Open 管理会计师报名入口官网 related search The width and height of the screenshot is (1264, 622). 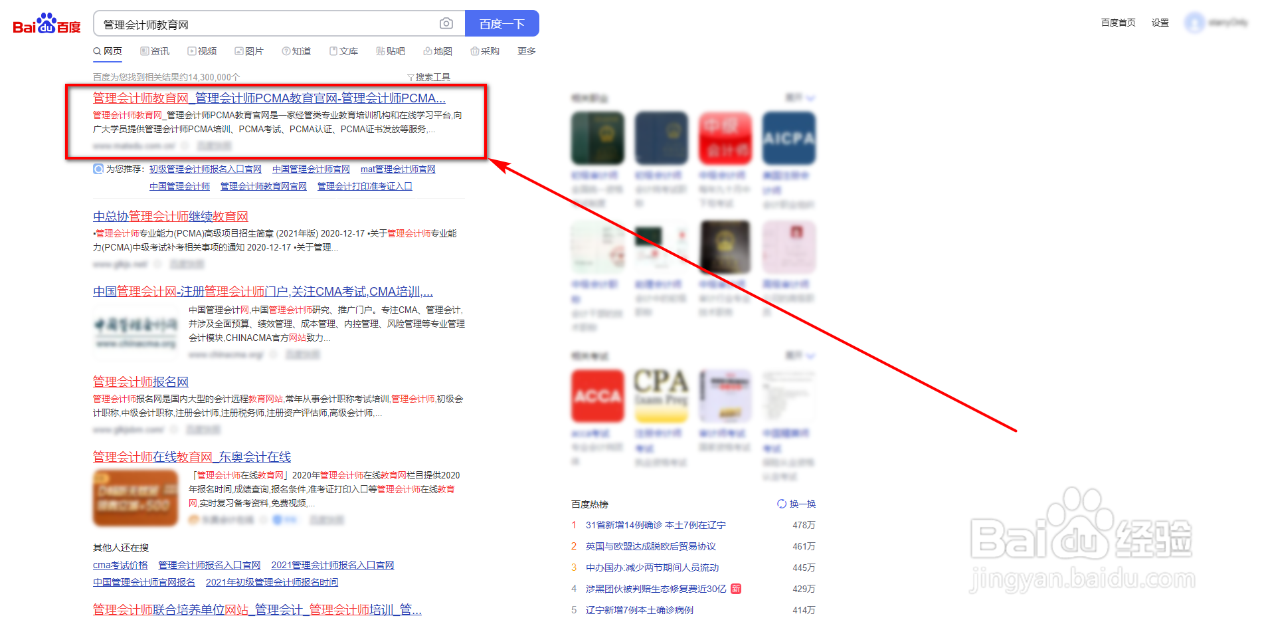pyautogui.click(x=209, y=565)
